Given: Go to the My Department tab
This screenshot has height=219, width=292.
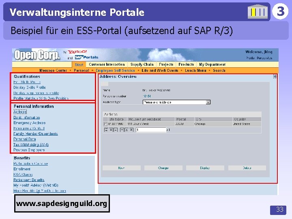Looking at the screenshot, I should (212, 64).
